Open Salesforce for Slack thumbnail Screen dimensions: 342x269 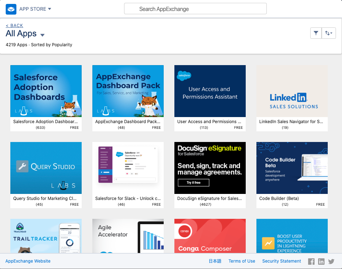(x=128, y=168)
